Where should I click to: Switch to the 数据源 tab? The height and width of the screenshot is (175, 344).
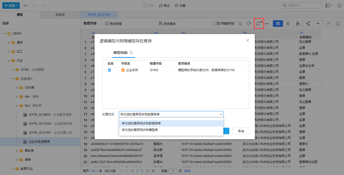60,15
